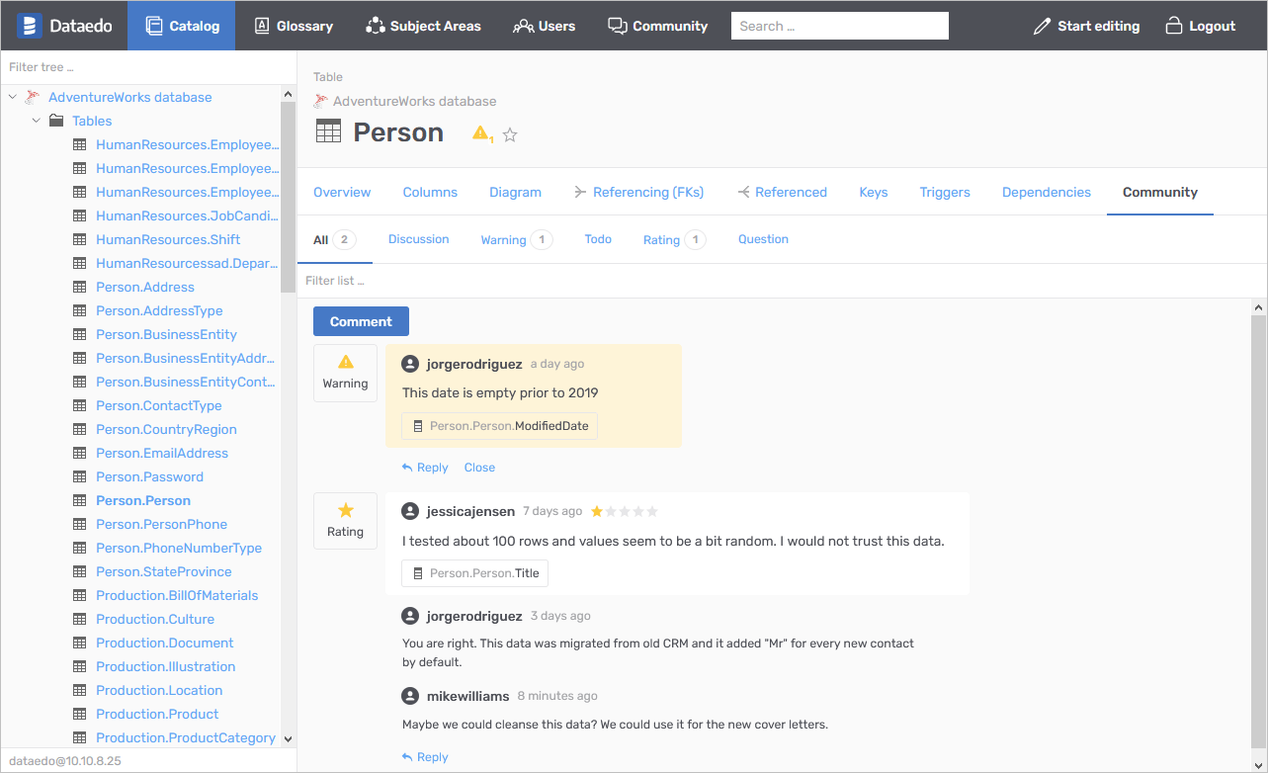
Task: Click table icon beside Person.Address in tree
Action: pos(80,287)
